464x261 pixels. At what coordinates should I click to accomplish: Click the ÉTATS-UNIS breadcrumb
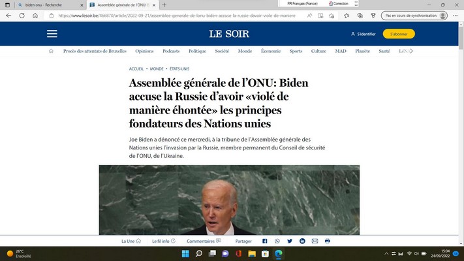pyautogui.click(x=179, y=69)
